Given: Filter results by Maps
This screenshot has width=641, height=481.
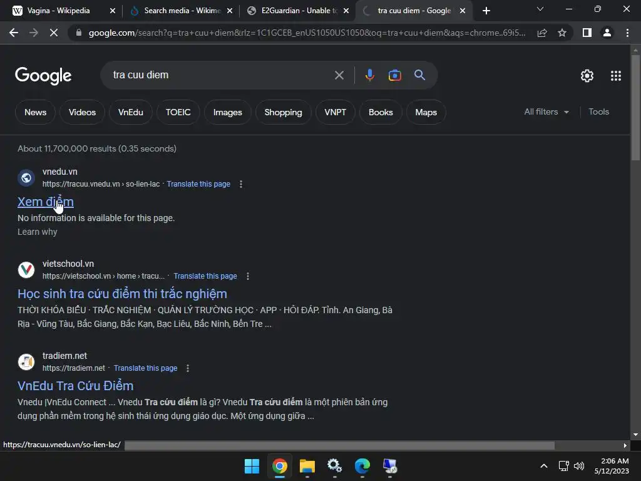Looking at the screenshot, I should pos(426,112).
